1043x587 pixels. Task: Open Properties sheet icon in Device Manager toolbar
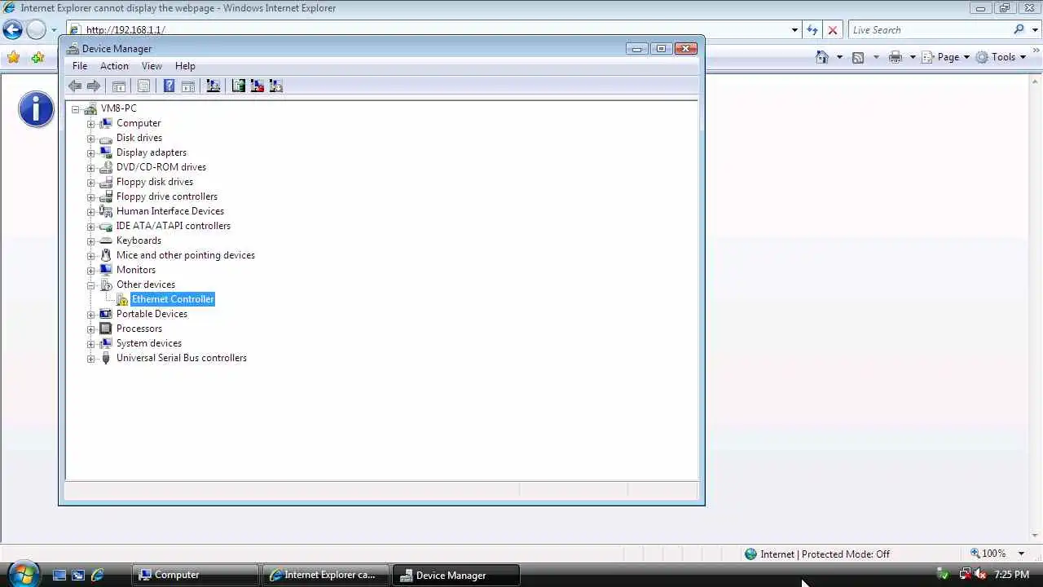[x=144, y=86]
